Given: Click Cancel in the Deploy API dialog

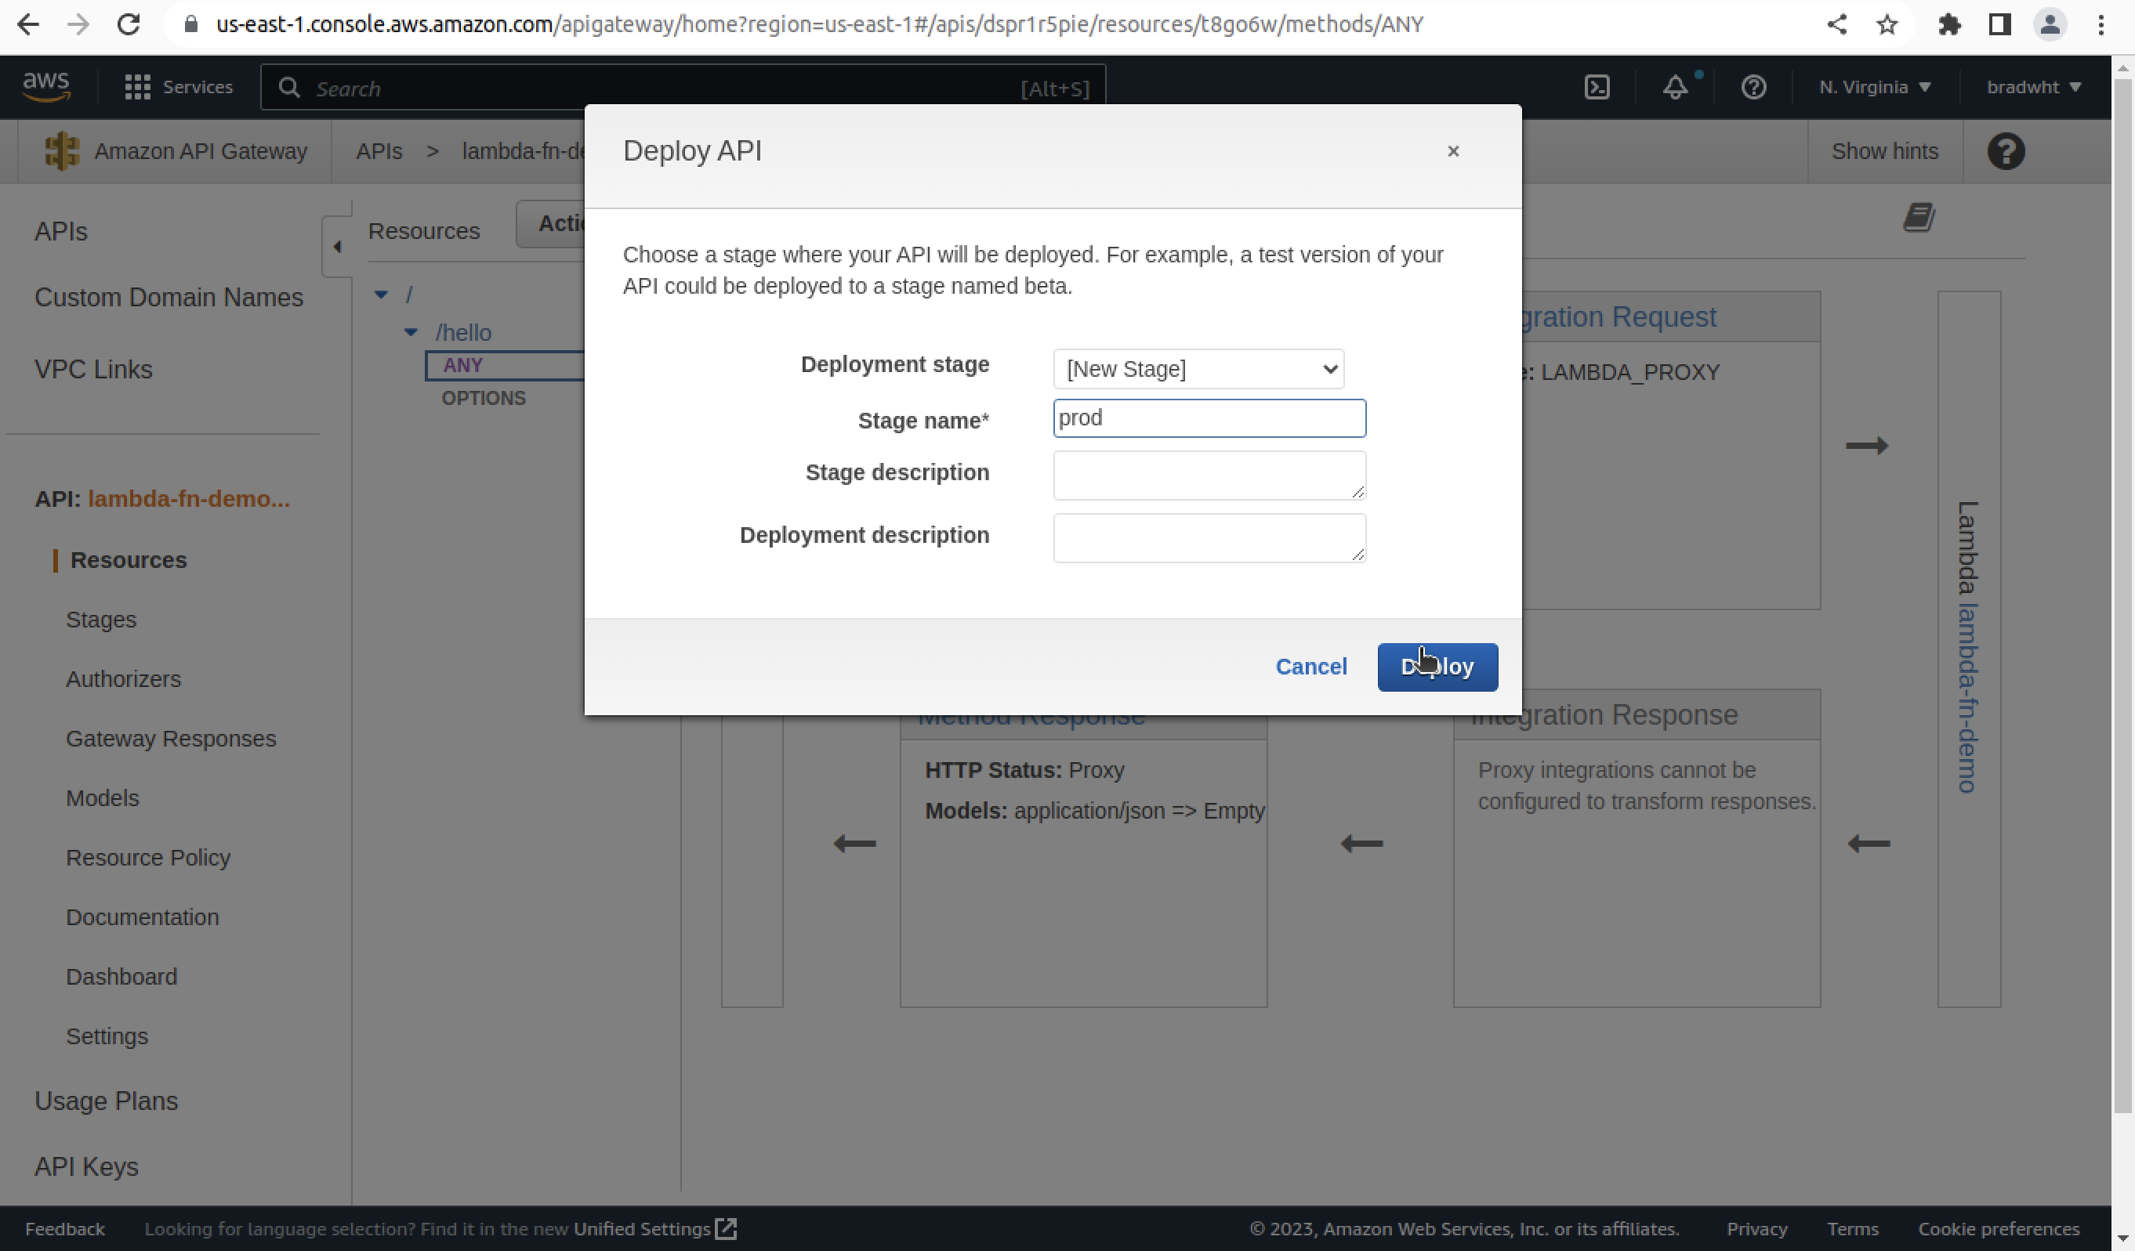Looking at the screenshot, I should [x=1310, y=667].
